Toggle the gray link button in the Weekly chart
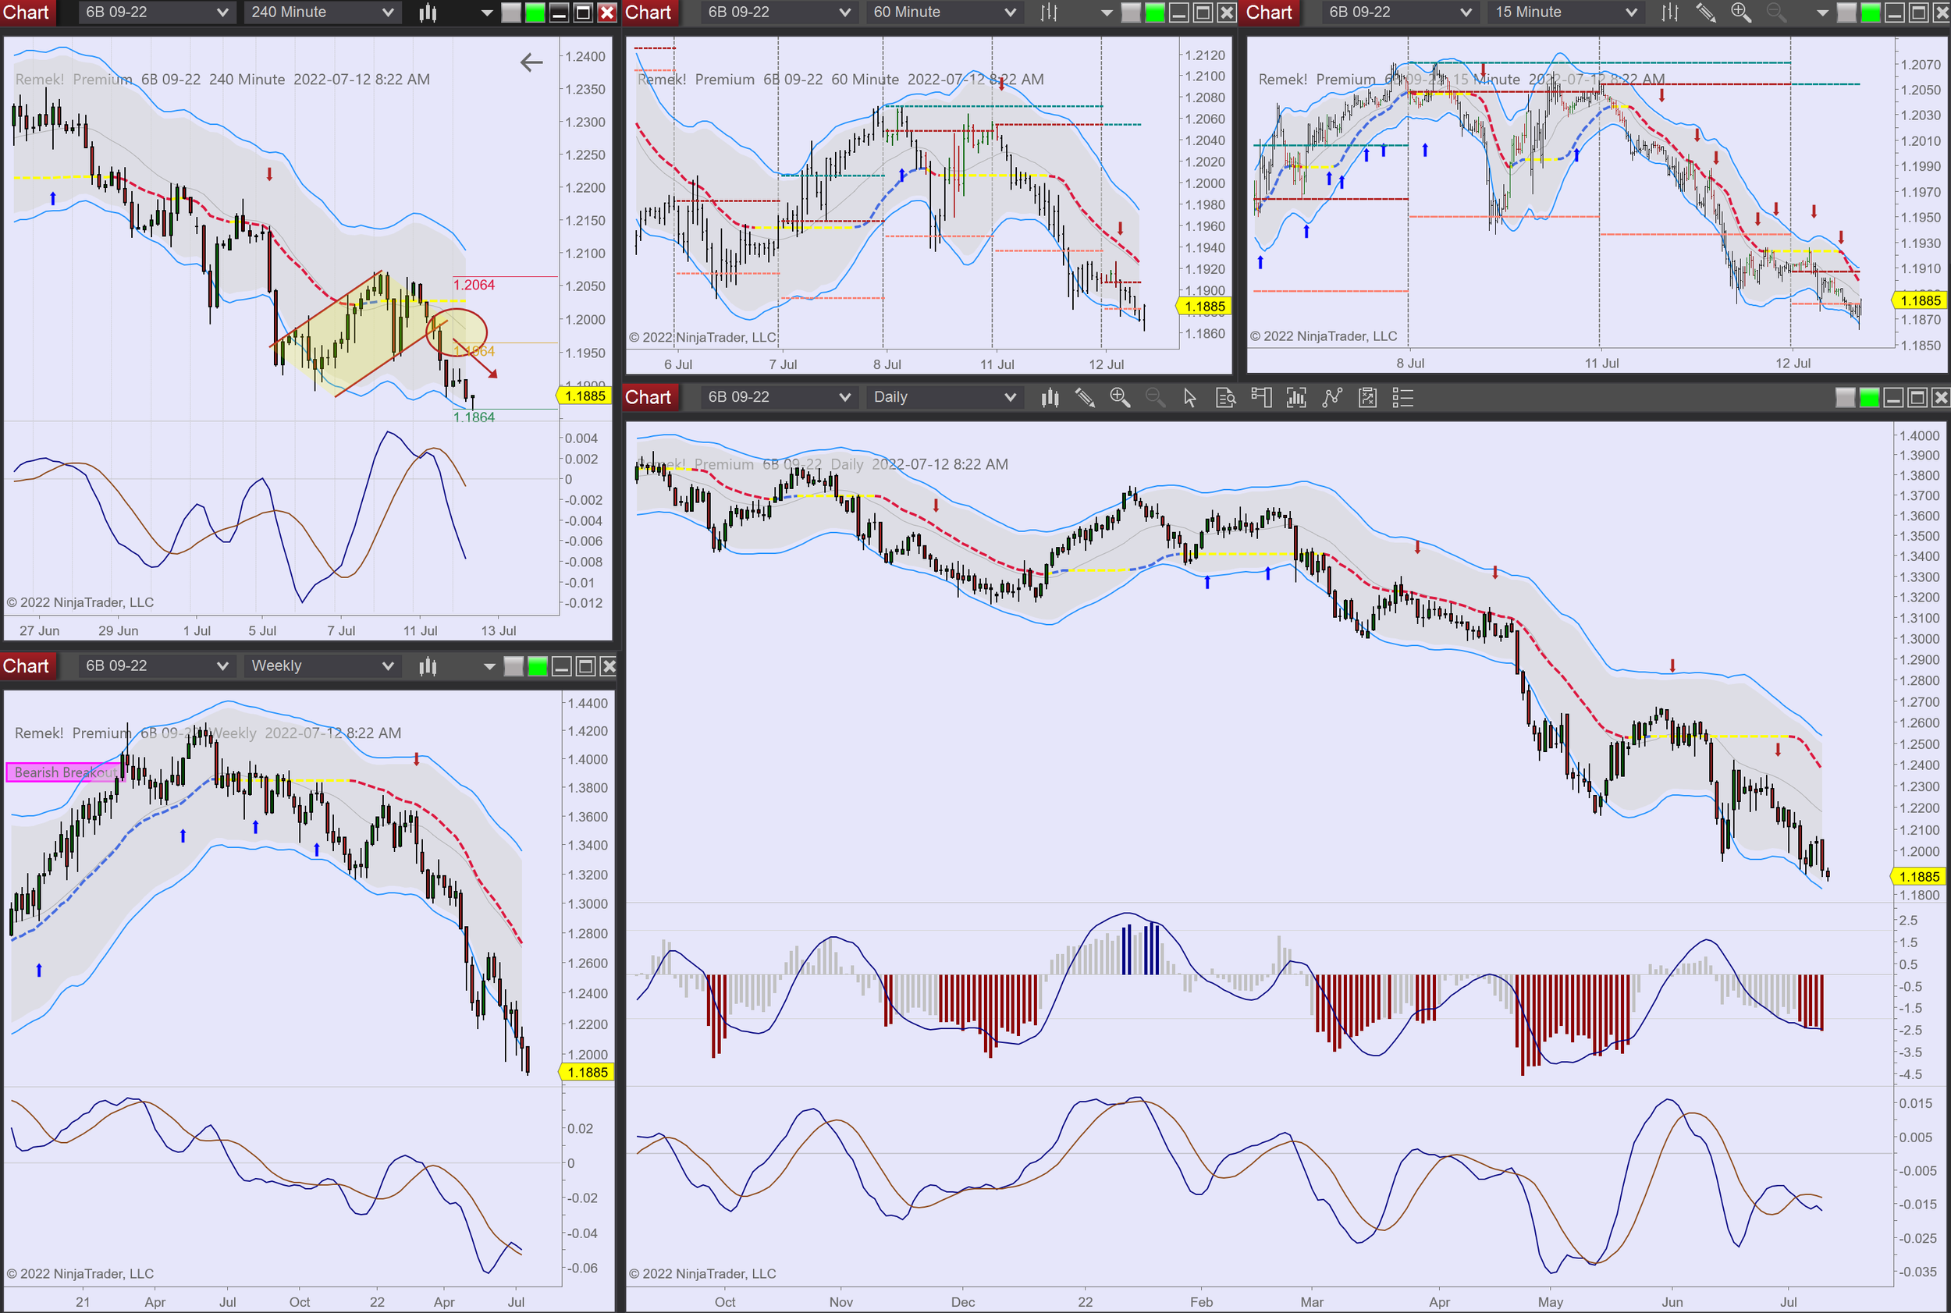The width and height of the screenshot is (1951, 1313). point(514,666)
